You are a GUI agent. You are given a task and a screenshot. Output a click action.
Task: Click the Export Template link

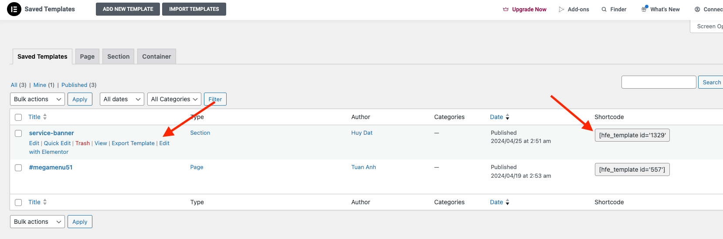133,143
